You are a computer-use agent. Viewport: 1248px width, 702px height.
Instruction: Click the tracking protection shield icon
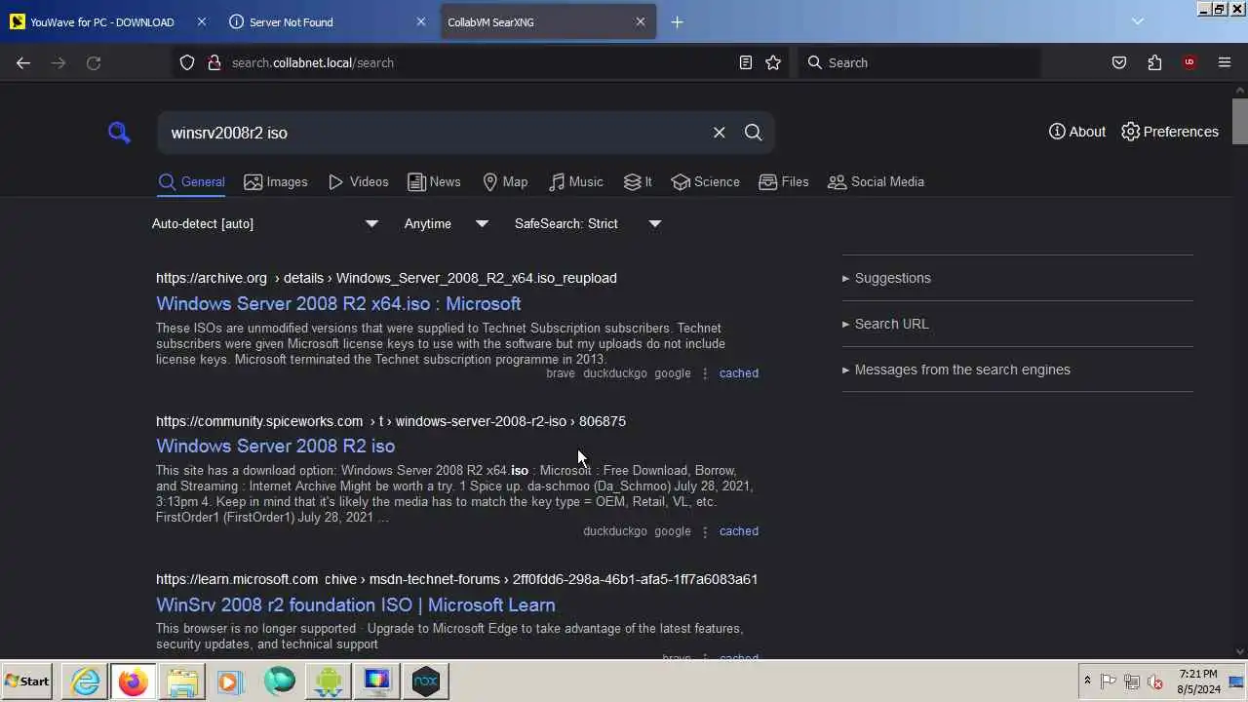pyautogui.click(x=187, y=62)
